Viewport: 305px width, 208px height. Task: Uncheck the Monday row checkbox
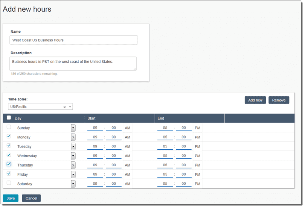(9, 137)
